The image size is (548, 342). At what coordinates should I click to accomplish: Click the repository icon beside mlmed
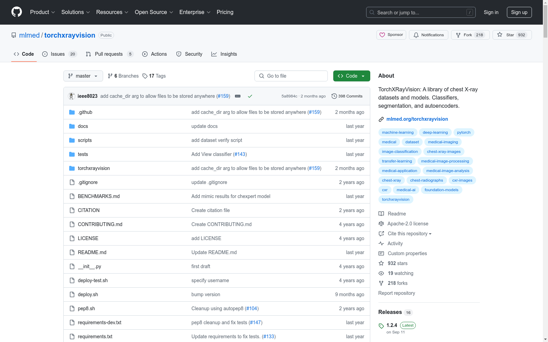(14, 35)
